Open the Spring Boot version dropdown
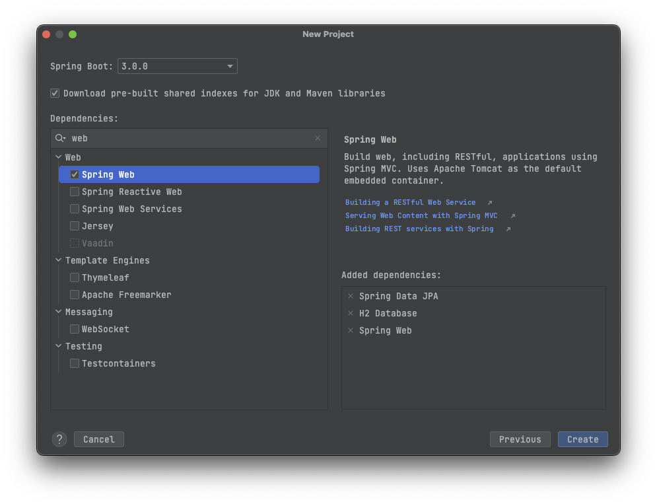The image size is (657, 504). [x=178, y=66]
